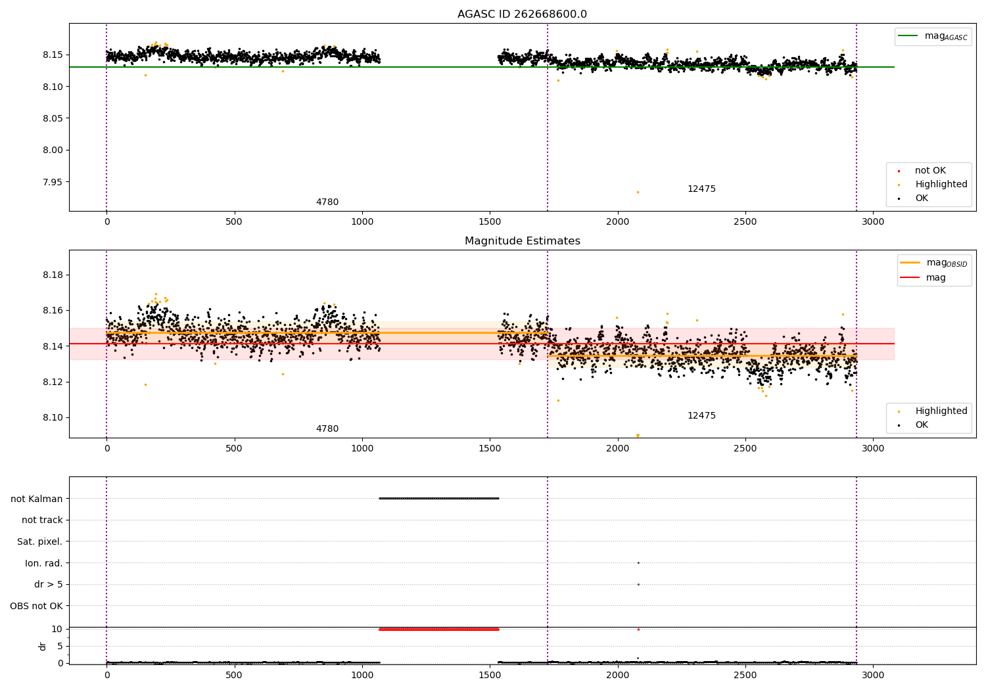Click the "dr" y-axis label

(43, 647)
